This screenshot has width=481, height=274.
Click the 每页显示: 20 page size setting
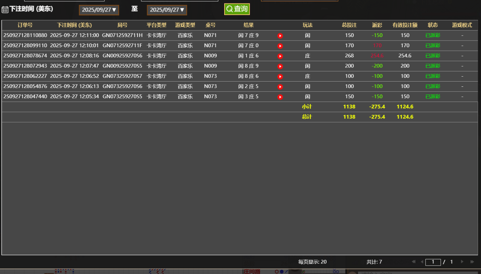312,262
